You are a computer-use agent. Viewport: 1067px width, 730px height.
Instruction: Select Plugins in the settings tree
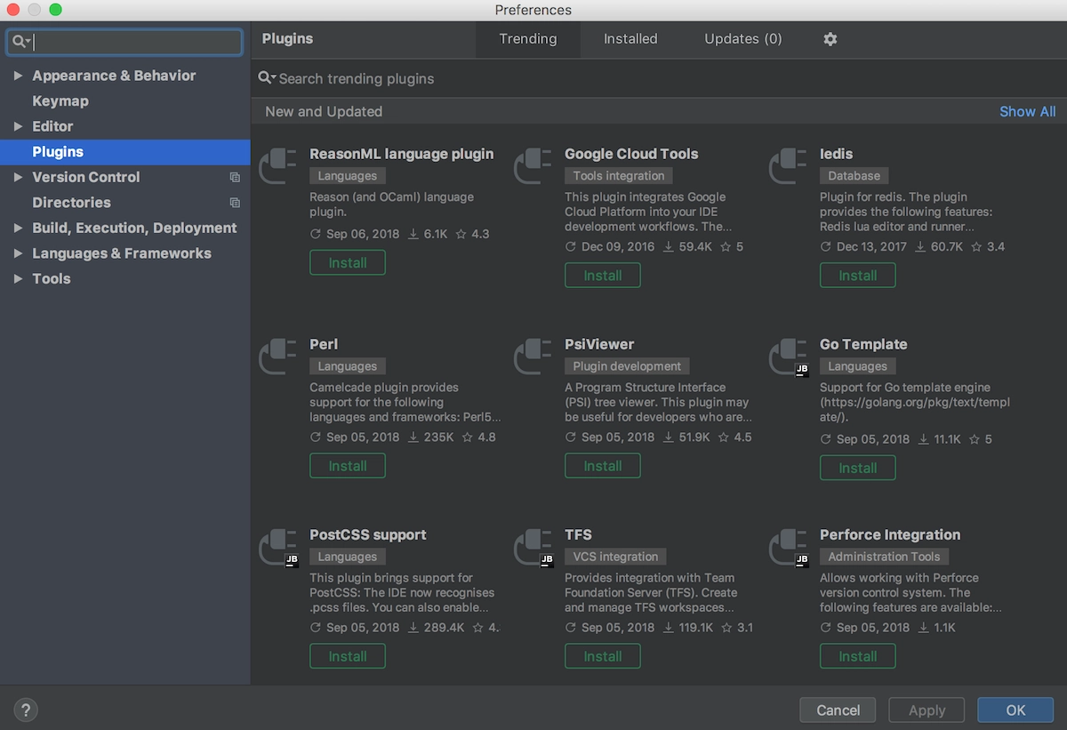pos(125,152)
